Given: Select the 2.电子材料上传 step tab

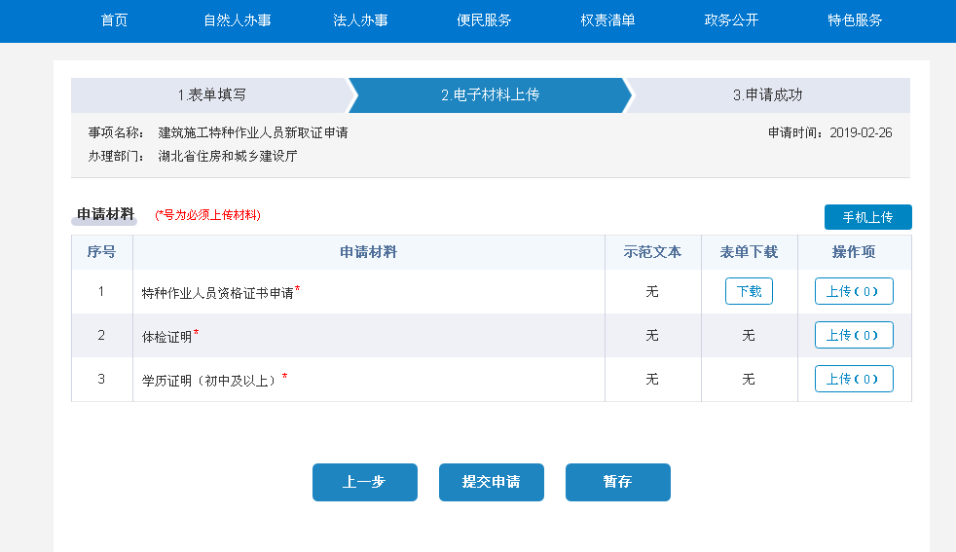Looking at the screenshot, I should (490, 95).
